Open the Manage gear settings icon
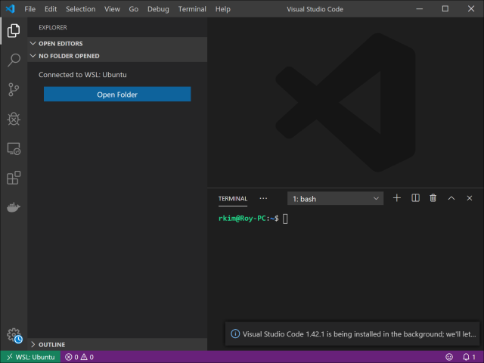Screen dimensions: 484x363 pos(13,334)
